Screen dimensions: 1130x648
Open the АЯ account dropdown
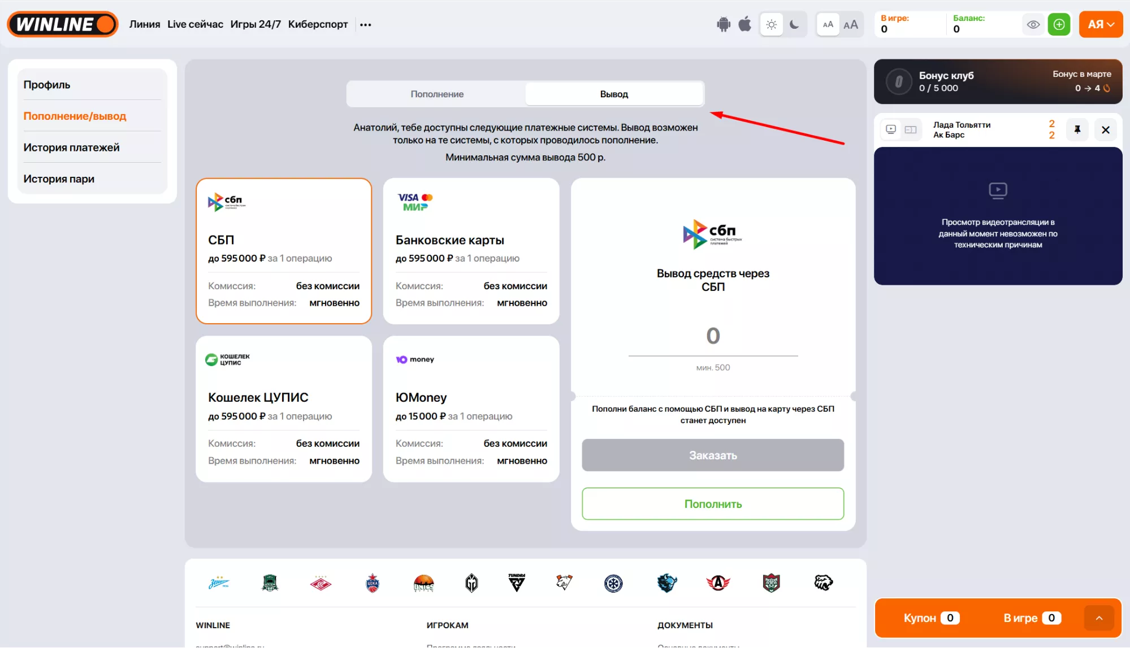1100,24
